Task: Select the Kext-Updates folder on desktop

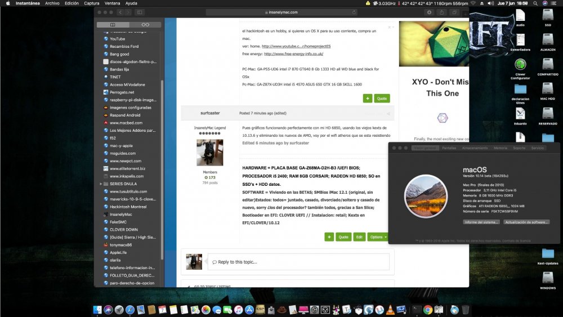Action: click(x=548, y=256)
